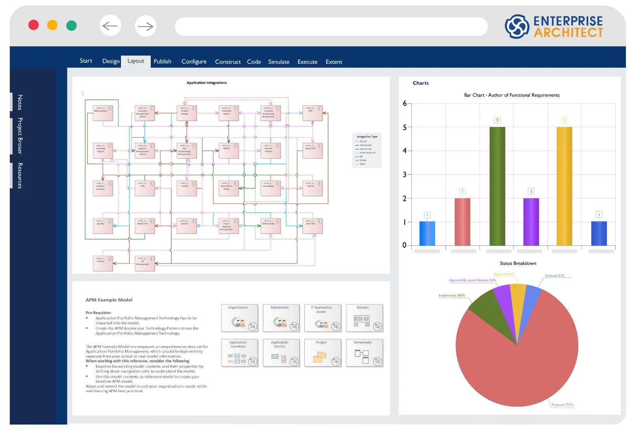Click the browser address bar
Viewport: 636px width, 430px height.
[x=331, y=26]
